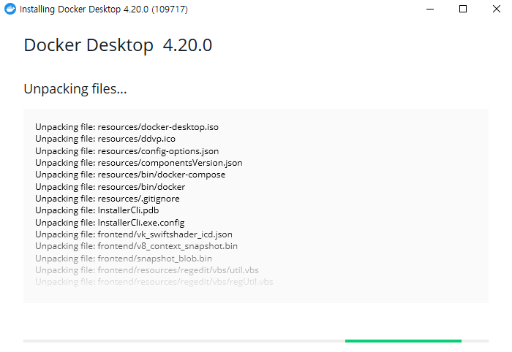Select the line 'resources/ddvp.ico'
Viewport: 512px width, 352px height.
point(105,139)
